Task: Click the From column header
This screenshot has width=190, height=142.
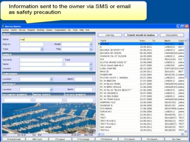Action: (142, 41)
